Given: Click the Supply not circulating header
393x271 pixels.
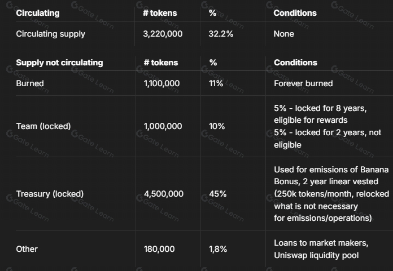Looking at the screenshot, I should (59, 63).
